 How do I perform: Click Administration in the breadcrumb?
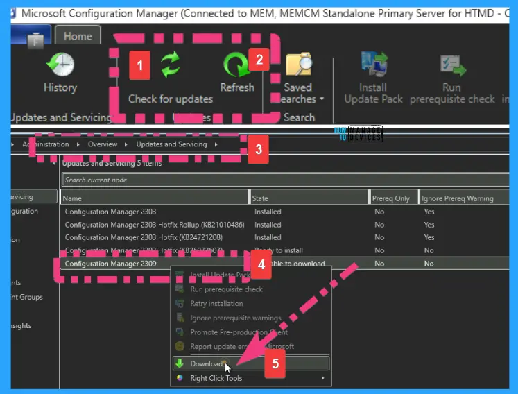46,144
